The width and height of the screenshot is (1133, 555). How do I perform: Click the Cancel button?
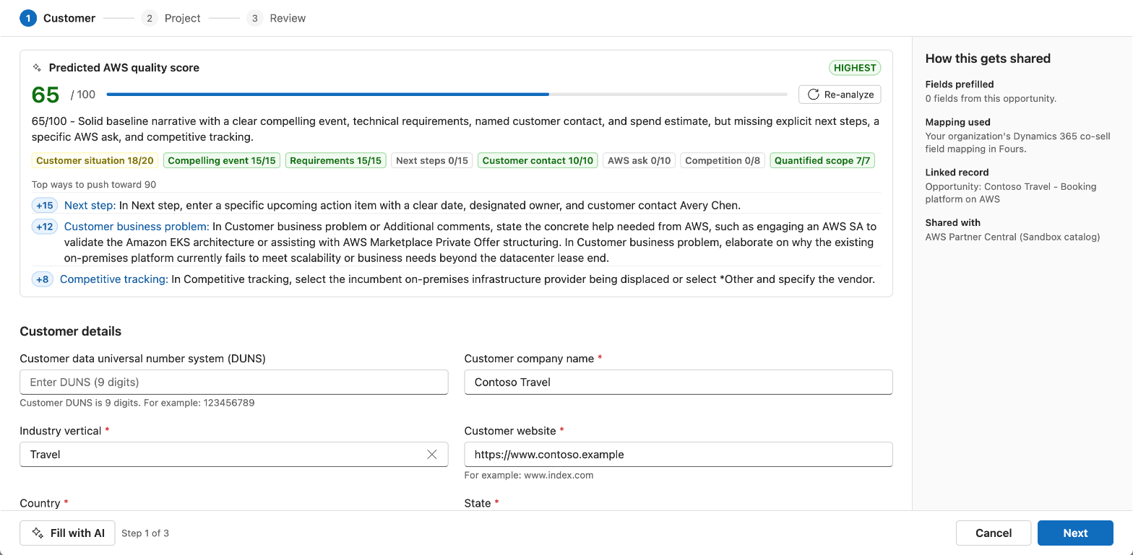pyautogui.click(x=994, y=533)
